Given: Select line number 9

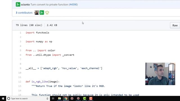Looking at the screenshot, I should point(20,68).
